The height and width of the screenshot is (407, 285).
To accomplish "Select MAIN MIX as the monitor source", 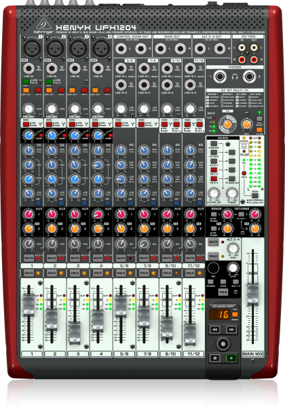I will coord(214,144).
